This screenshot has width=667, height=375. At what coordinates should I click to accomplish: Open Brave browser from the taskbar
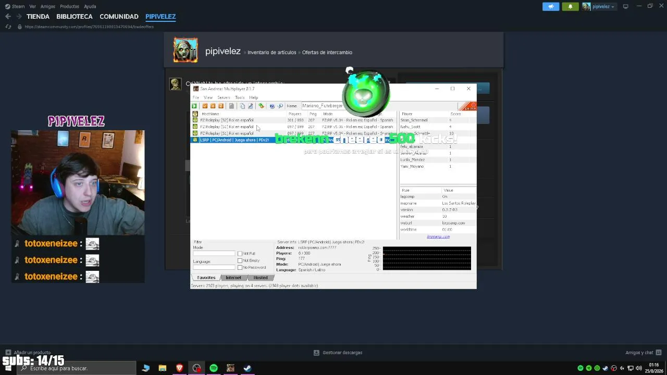click(179, 368)
